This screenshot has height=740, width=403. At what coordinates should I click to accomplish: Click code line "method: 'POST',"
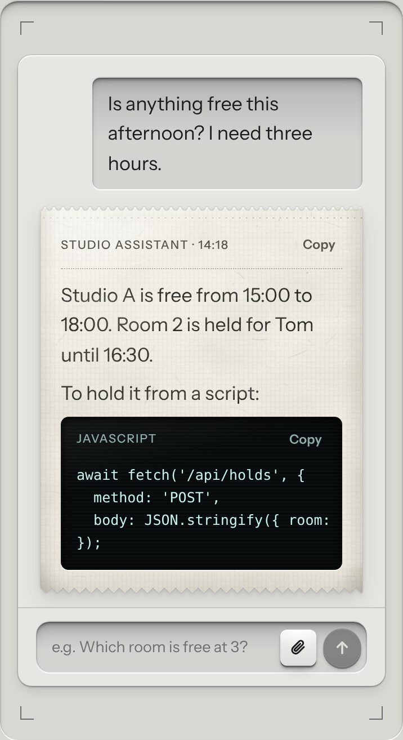[x=156, y=498]
